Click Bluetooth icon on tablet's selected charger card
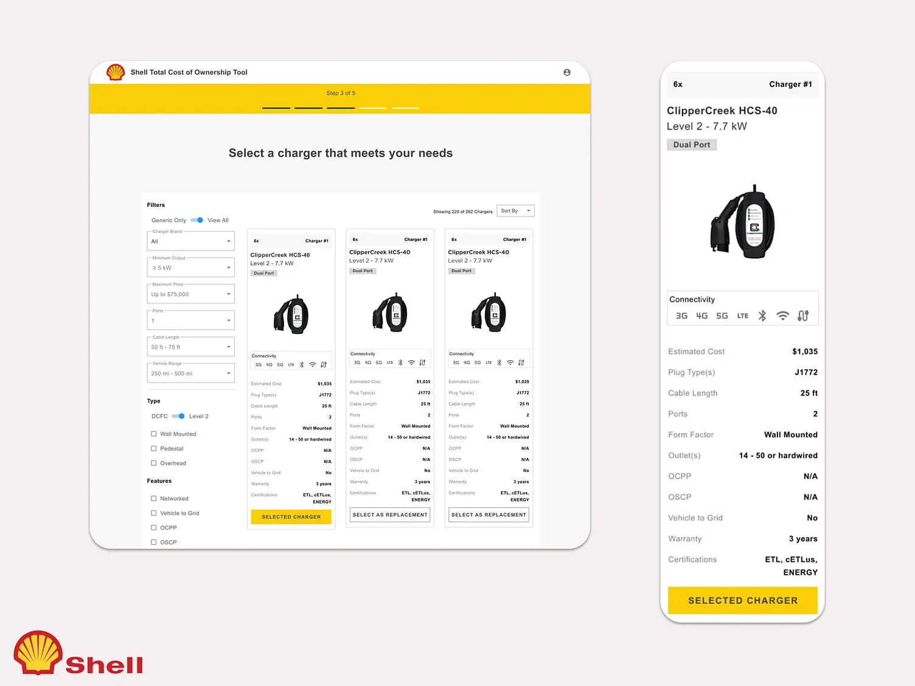The width and height of the screenshot is (915, 686). [x=302, y=365]
